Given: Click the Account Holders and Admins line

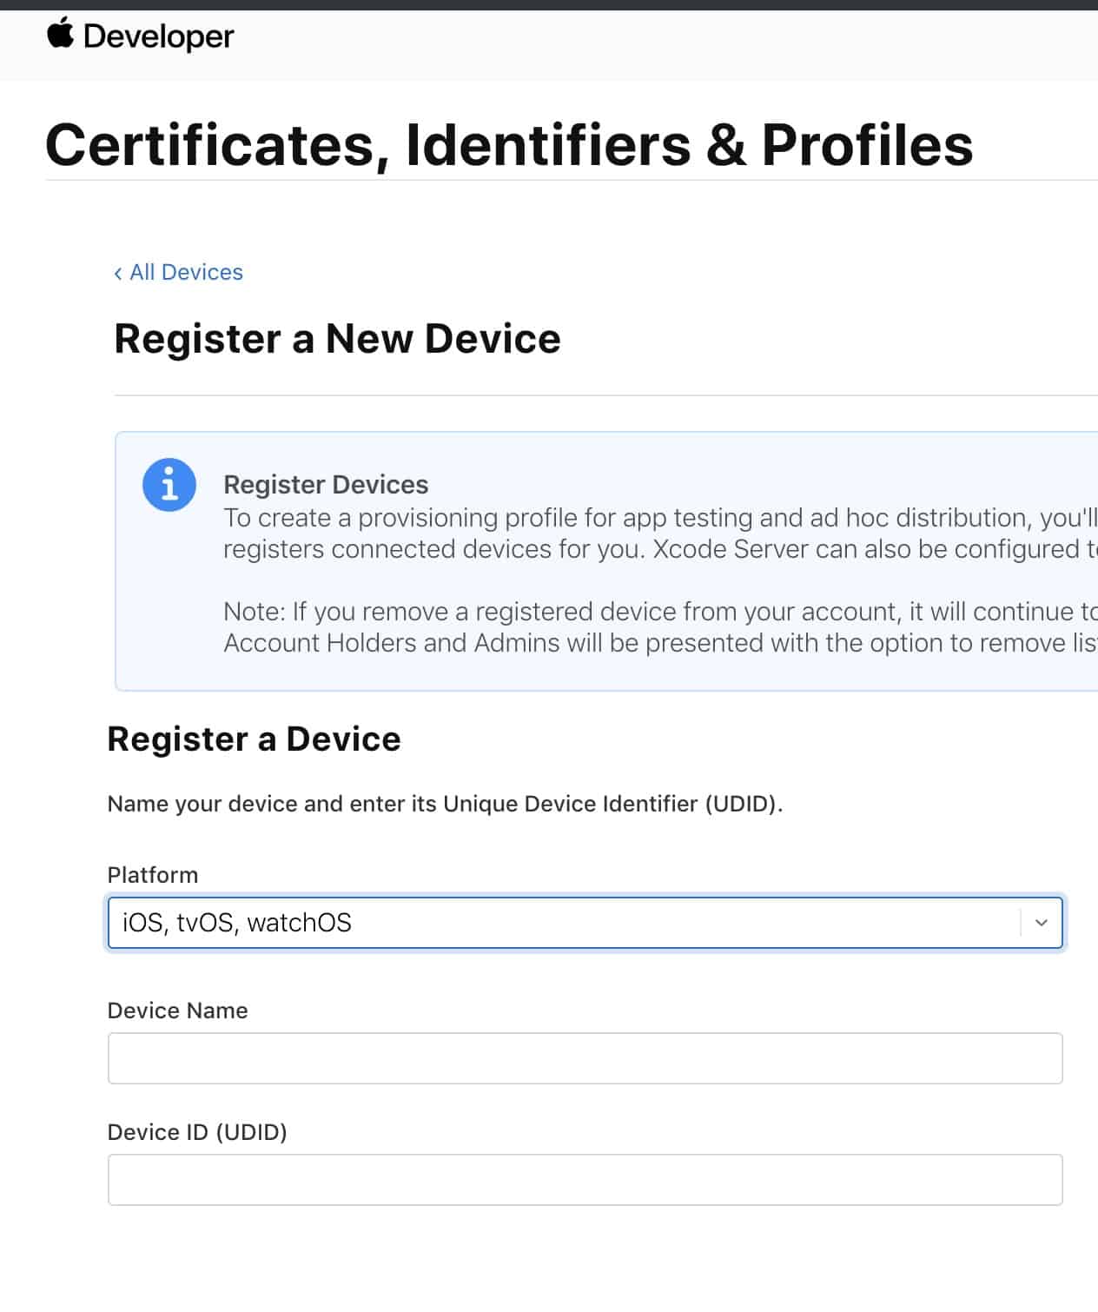Looking at the screenshot, I should [x=660, y=643].
